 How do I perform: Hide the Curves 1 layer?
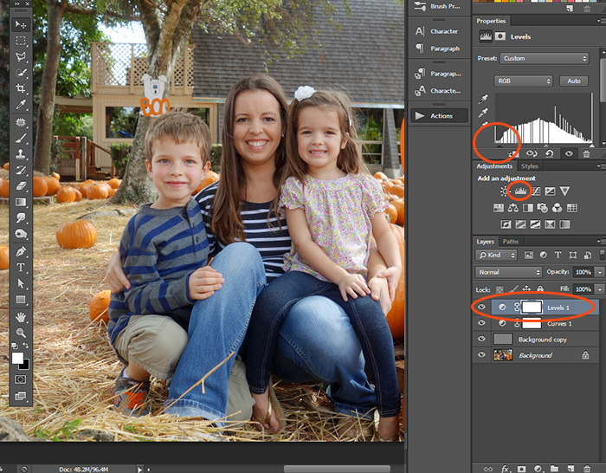[x=481, y=323]
